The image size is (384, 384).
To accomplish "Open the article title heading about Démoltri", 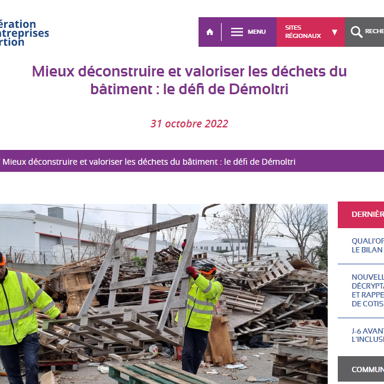I will pos(189,80).
